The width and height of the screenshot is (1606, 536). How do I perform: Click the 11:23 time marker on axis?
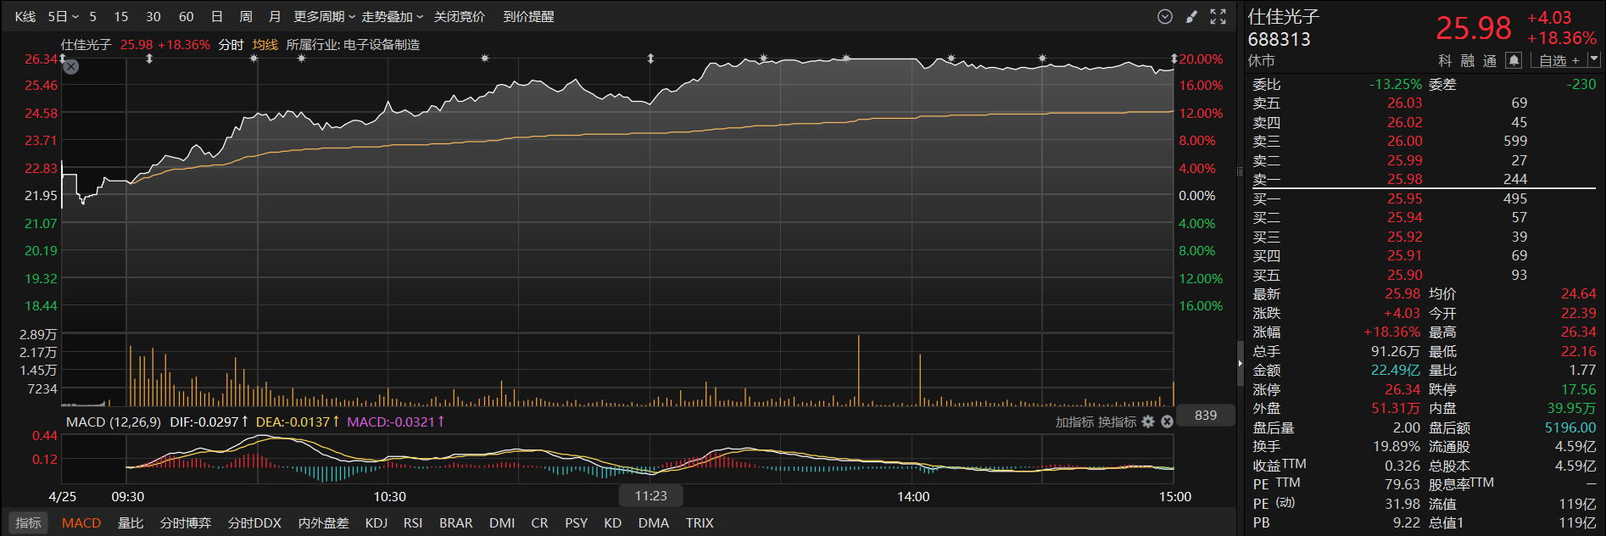(650, 496)
